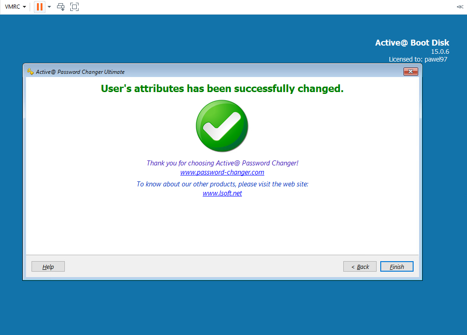Enter full screen mode for the console

(x=74, y=7)
